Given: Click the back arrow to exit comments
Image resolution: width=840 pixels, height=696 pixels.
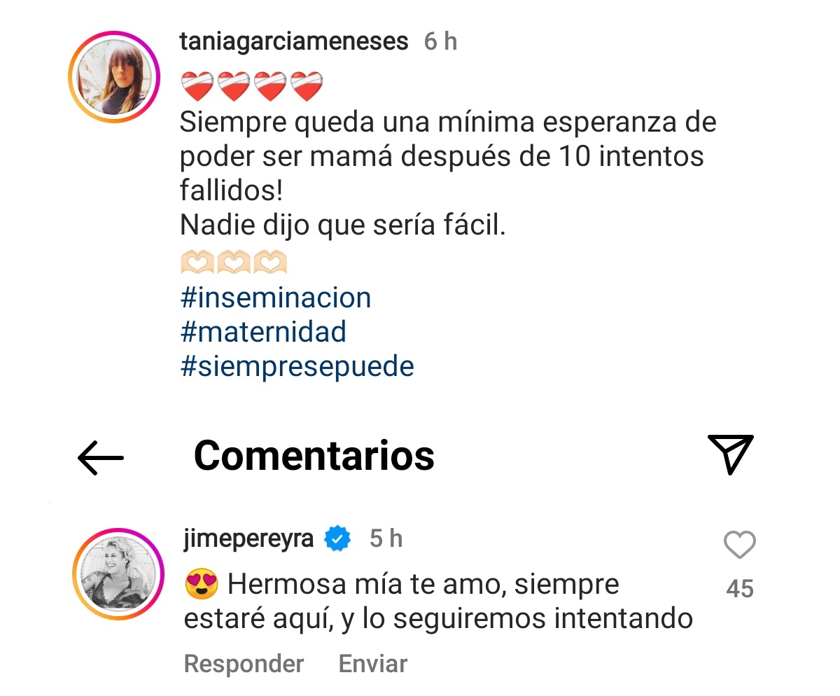Looking at the screenshot, I should (102, 458).
